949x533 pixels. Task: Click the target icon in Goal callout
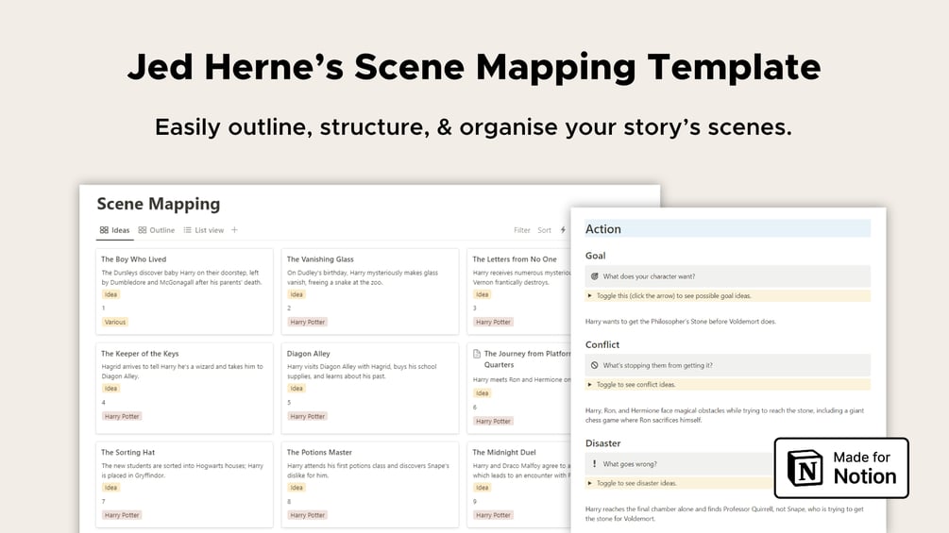coord(594,276)
